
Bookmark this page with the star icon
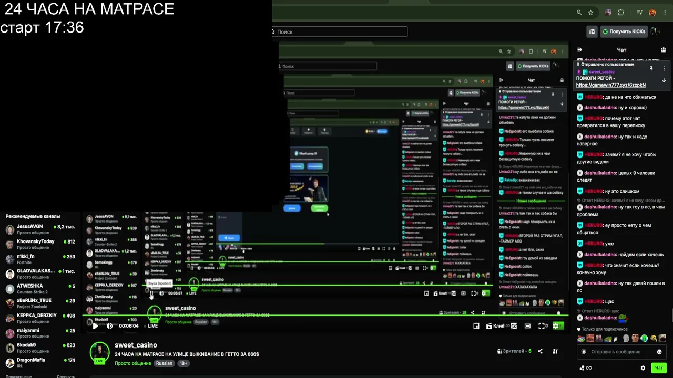pyautogui.click(x=590, y=13)
